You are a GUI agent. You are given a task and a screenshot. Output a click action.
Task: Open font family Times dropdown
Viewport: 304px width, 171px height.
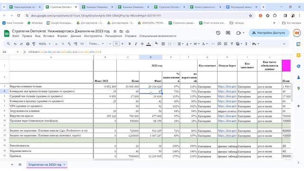[96, 44]
